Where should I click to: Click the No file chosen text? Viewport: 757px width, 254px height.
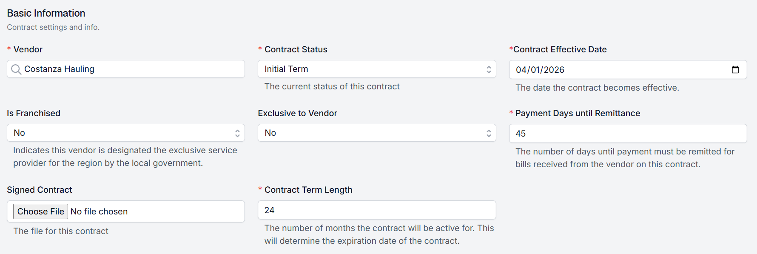(x=99, y=211)
